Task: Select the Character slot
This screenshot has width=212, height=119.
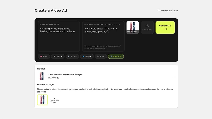Action: [147, 28]
